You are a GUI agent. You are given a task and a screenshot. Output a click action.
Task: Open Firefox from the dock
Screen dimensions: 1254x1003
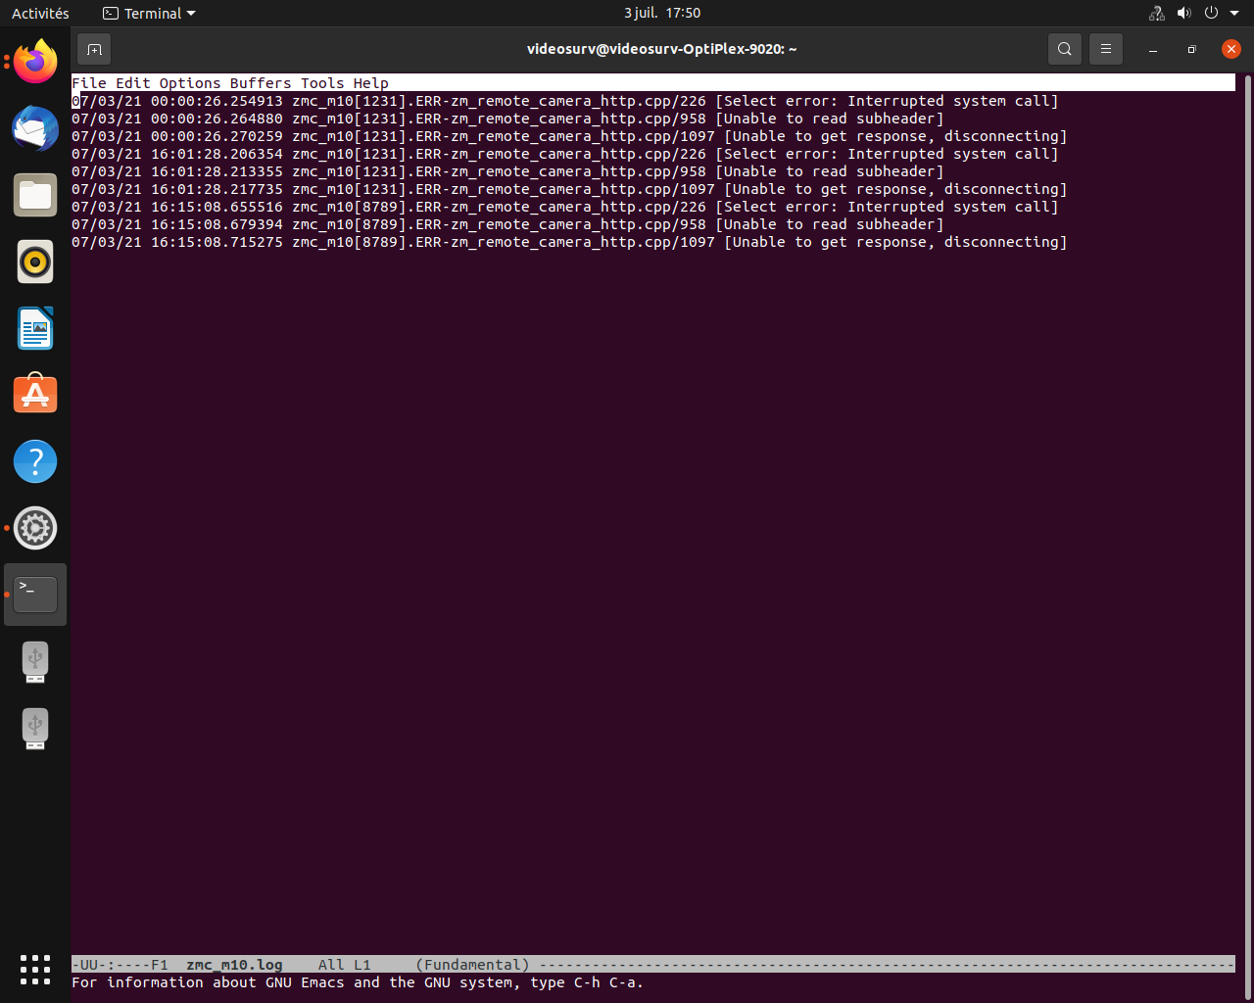35,62
